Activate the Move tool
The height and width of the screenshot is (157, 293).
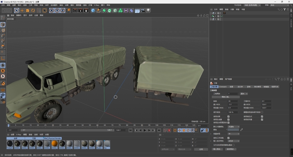pyautogui.click(x=22, y=11)
